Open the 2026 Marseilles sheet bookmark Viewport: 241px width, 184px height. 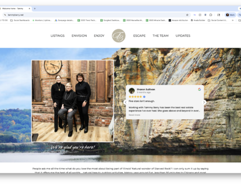pyautogui.click(x=133, y=20)
